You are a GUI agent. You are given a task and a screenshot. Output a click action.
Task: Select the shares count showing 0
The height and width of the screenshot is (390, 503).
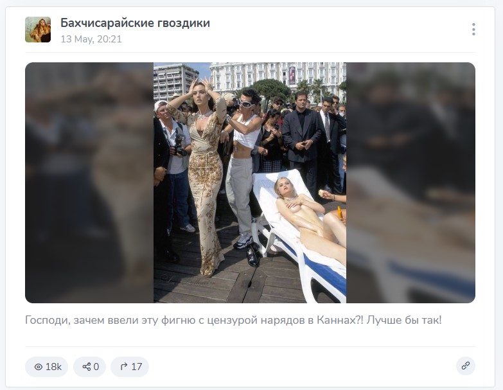(96, 367)
